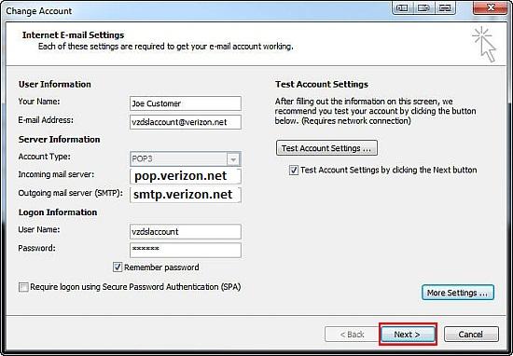Screen dimensions: 513x356
Task: Click the 'E-mail Address:' label
Action: tap(46, 120)
